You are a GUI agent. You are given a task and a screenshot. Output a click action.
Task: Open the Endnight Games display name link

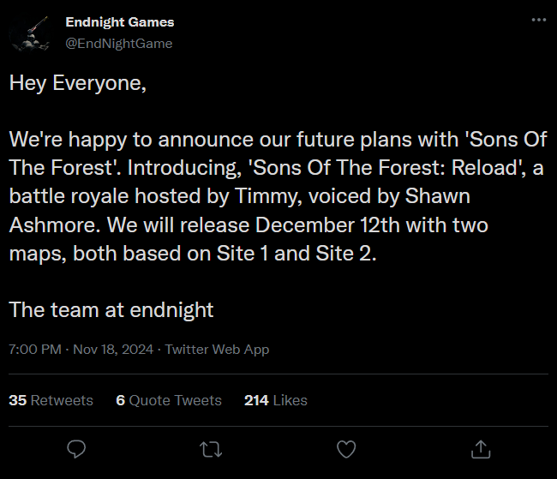point(119,21)
